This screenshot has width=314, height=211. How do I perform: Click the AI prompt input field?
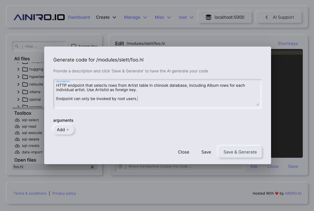coord(180,167)
